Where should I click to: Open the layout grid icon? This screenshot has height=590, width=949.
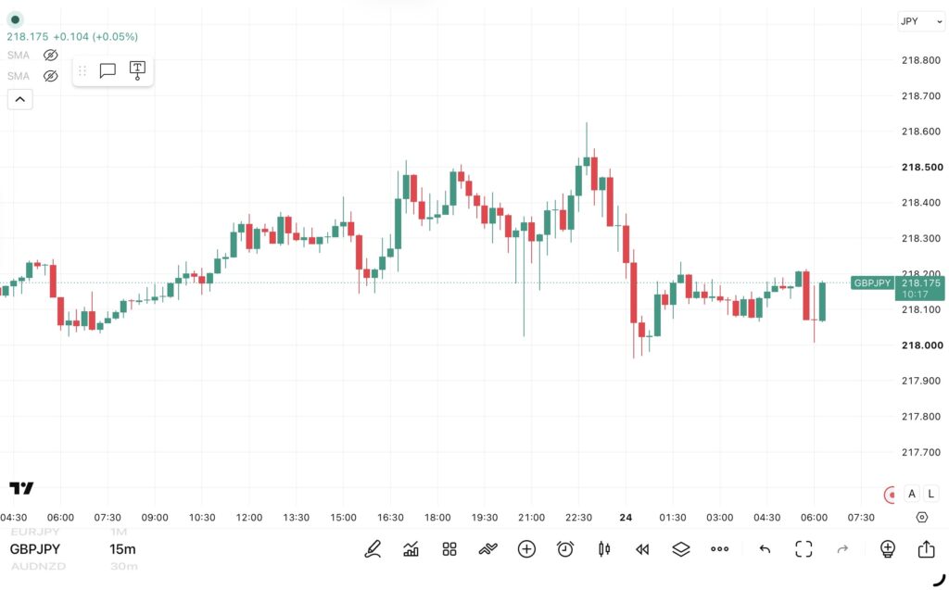pos(449,549)
